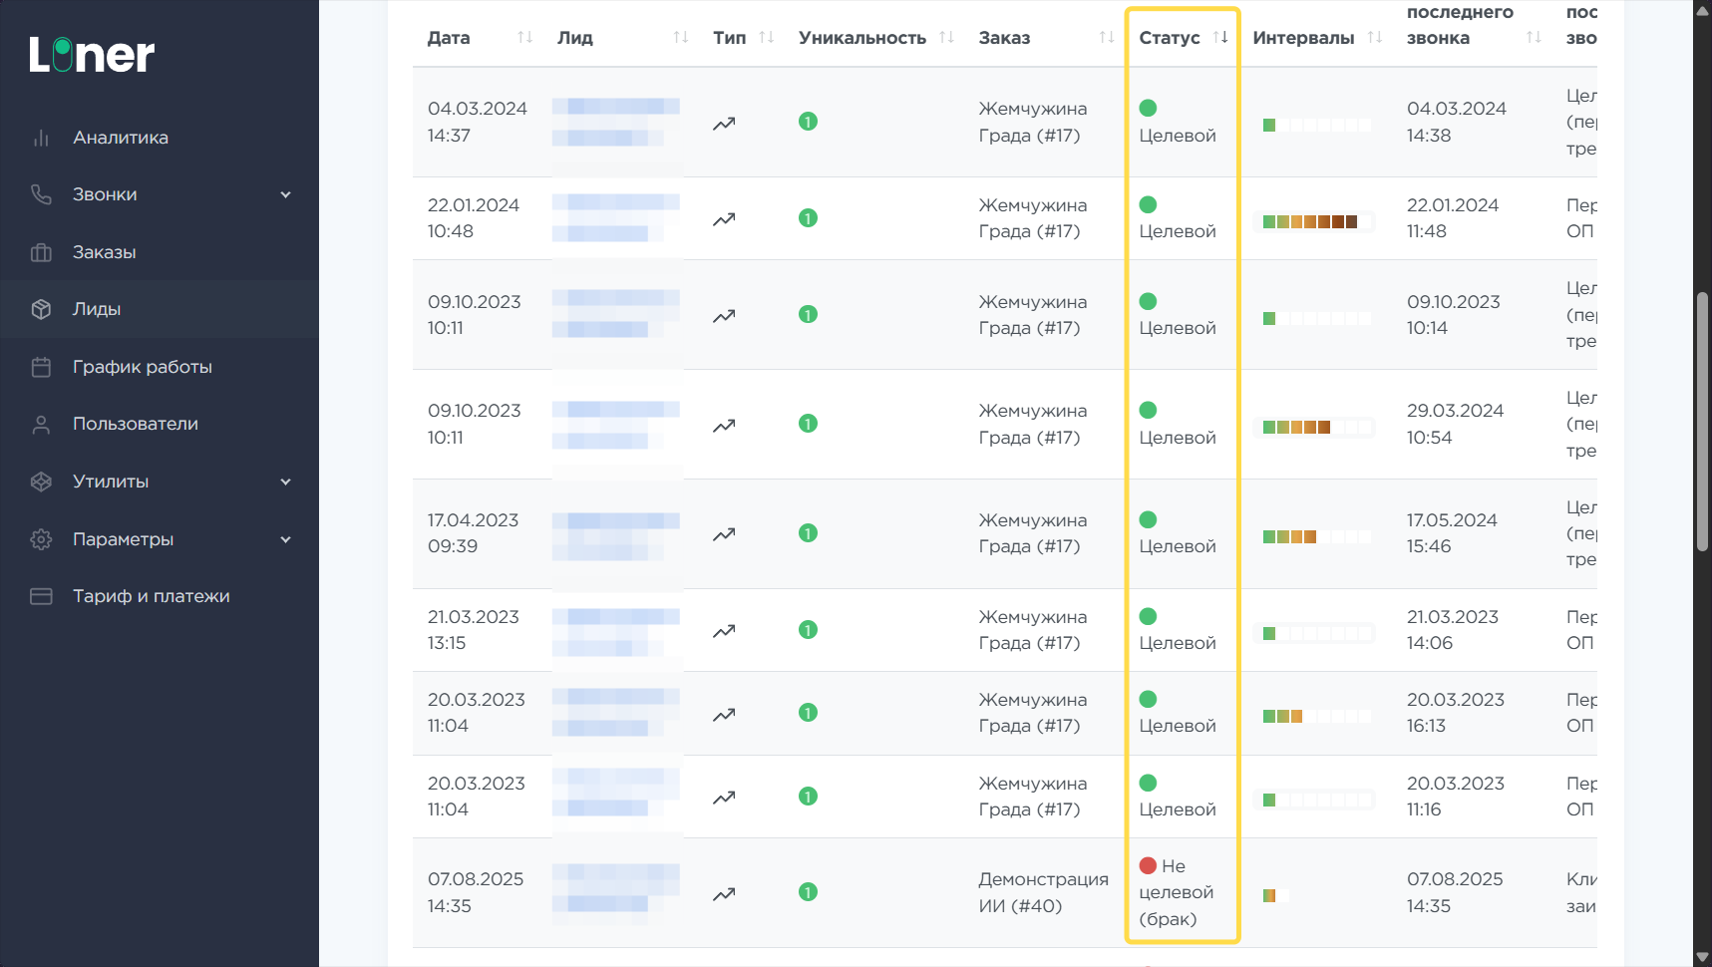This screenshot has height=967, width=1712.
Task: Expand the Утилиты submenu chevron
Action: coord(286,482)
